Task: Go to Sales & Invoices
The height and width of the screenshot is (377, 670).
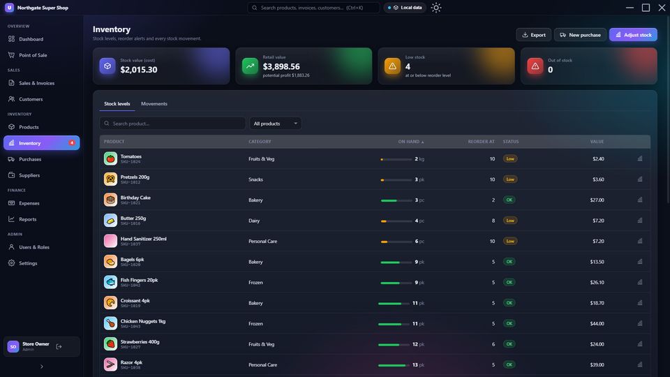Action: (x=41, y=83)
